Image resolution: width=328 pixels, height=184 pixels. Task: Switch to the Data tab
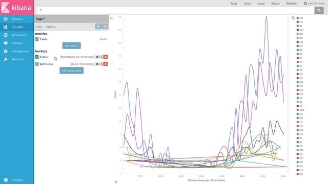[x=39, y=27]
